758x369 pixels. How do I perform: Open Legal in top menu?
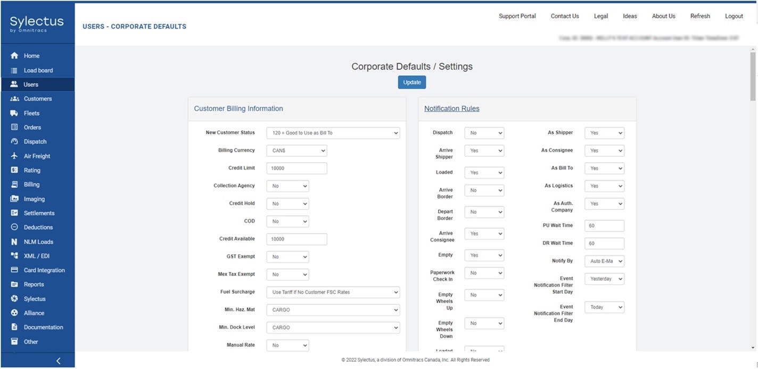click(601, 16)
